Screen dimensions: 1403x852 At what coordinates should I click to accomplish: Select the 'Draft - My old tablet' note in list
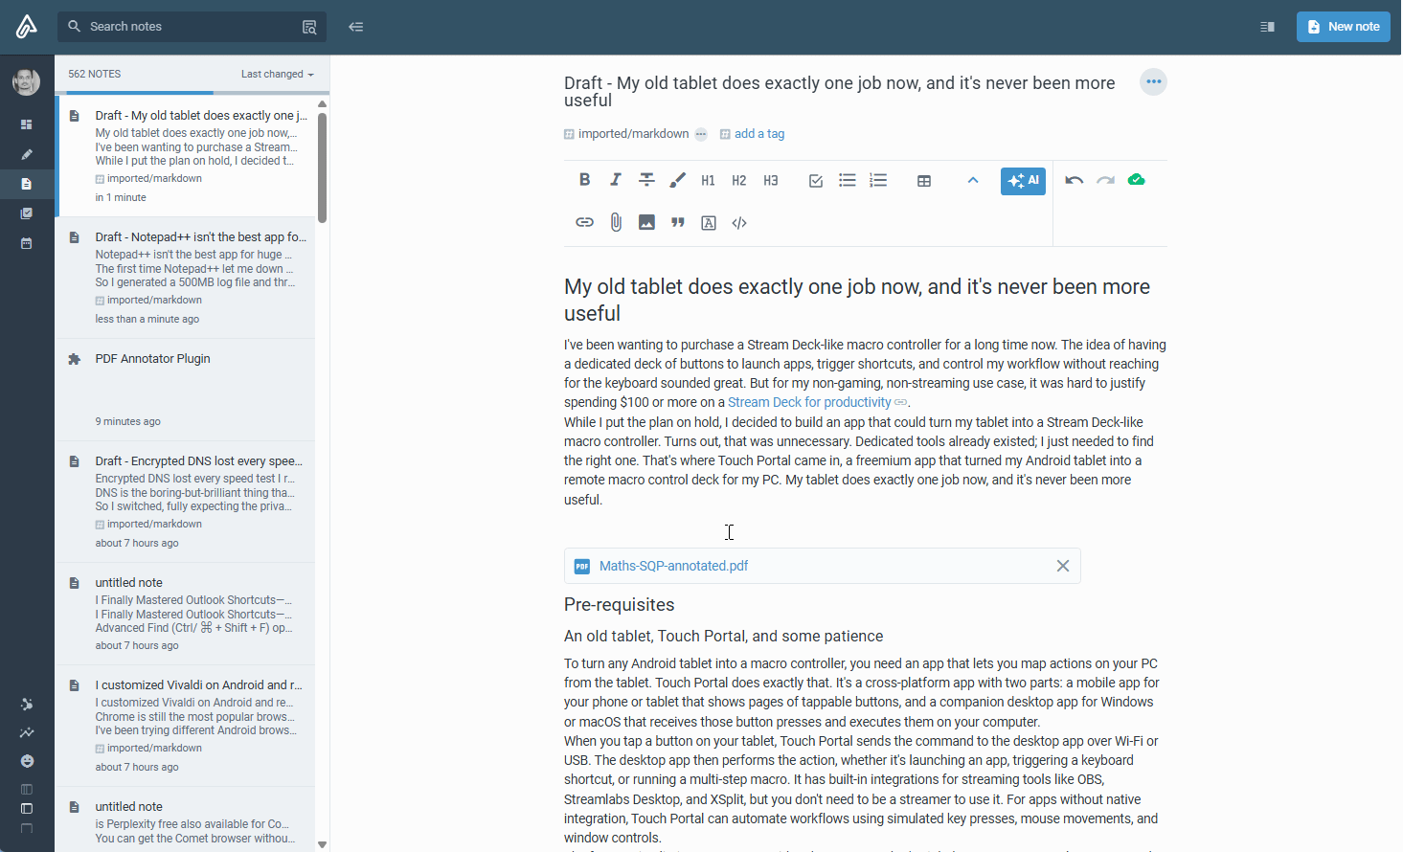click(186, 156)
